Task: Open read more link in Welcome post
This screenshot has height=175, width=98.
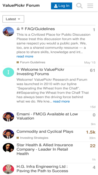Action: click(61, 101)
